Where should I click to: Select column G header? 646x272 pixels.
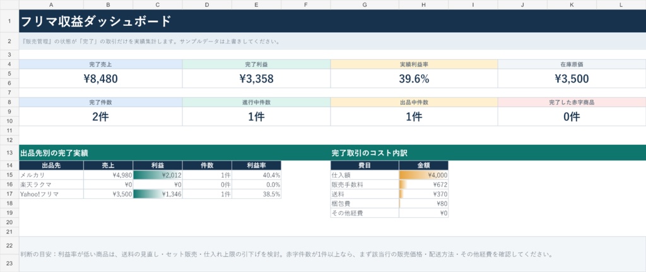(x=365, y=4)
